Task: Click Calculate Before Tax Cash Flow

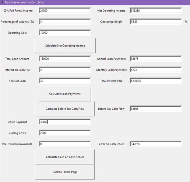Action: point(65,109)
